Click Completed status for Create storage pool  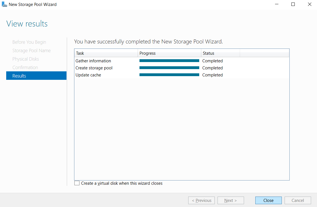tap(212, 68)
